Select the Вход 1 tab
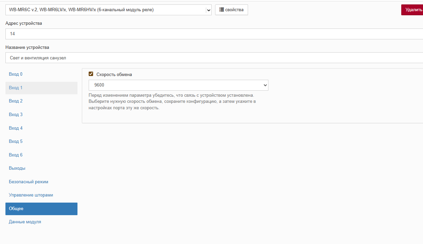Image resolution: width=423 pixels, height=244 pixels. [16, 88]
